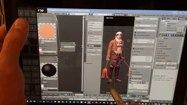Enable the Lock to Cursor checkbox
187x105 pixels.
point(135,32)
